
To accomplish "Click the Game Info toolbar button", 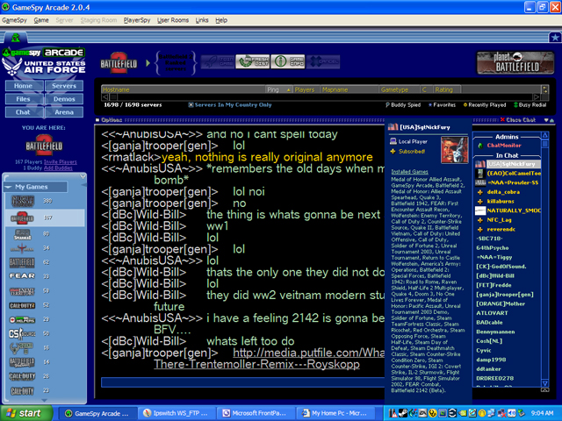I will click(288, 61).
